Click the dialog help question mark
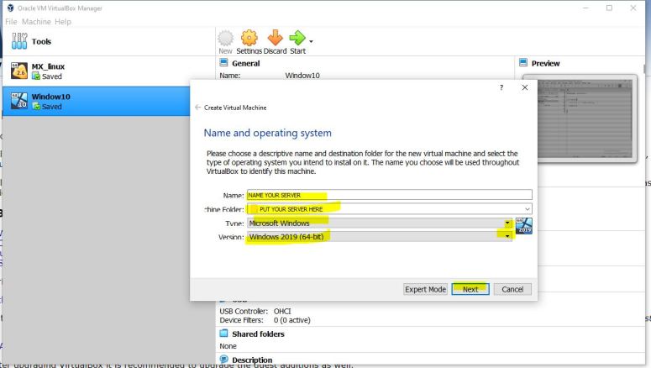651x368 pixels. [x=501, y=87]
